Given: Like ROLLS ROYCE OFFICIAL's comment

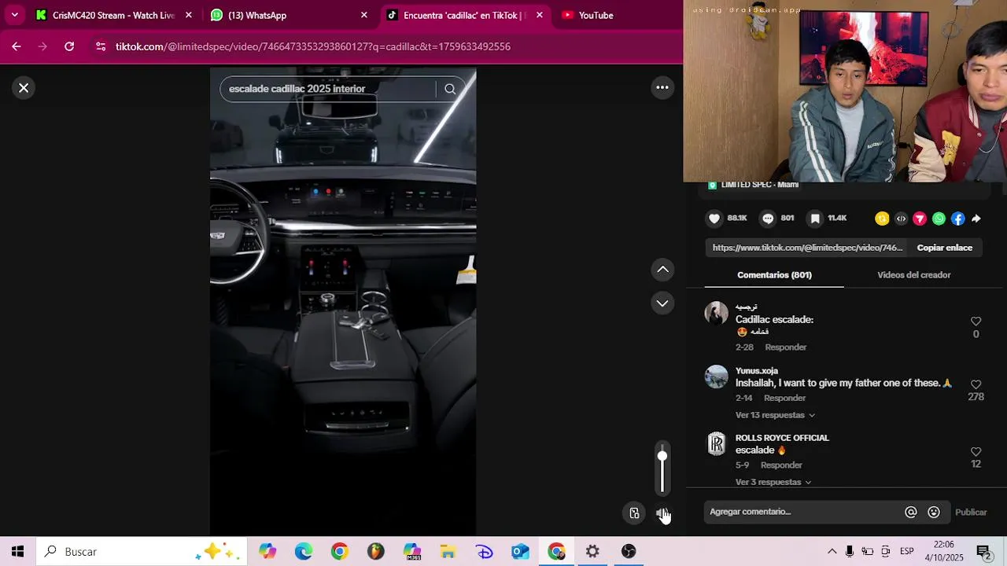Looking at the screenshot, I should pyautogui.click(x=976, y=452).
